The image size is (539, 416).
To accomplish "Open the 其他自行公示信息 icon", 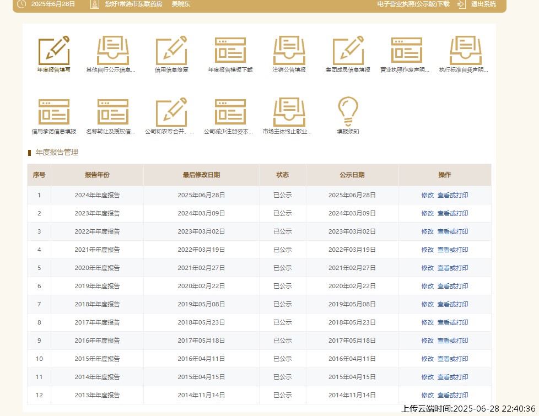I will [113, 51].
